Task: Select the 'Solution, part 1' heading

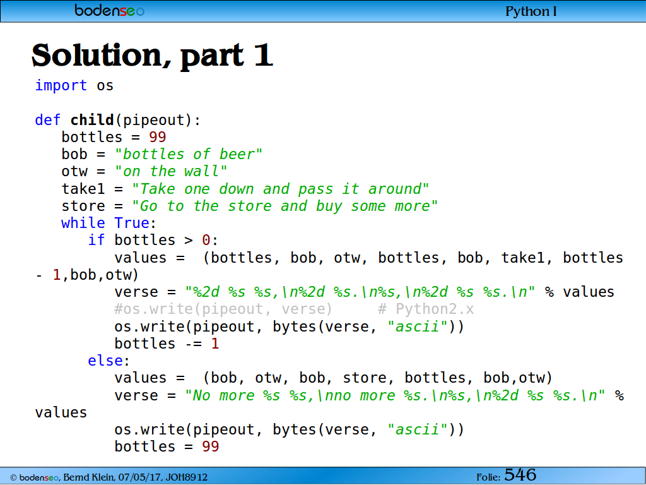Action: 152,56
